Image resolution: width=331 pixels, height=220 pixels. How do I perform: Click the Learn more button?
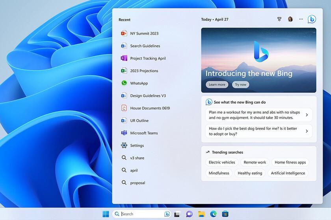(217, 84)
